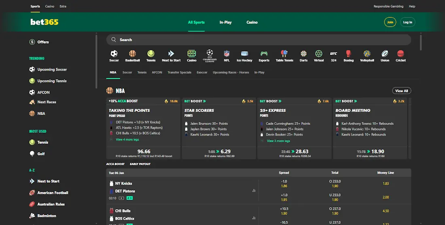This screenshot has width=445, height=225.
Task: Open the Casino header tab
Action: point(252,22)
